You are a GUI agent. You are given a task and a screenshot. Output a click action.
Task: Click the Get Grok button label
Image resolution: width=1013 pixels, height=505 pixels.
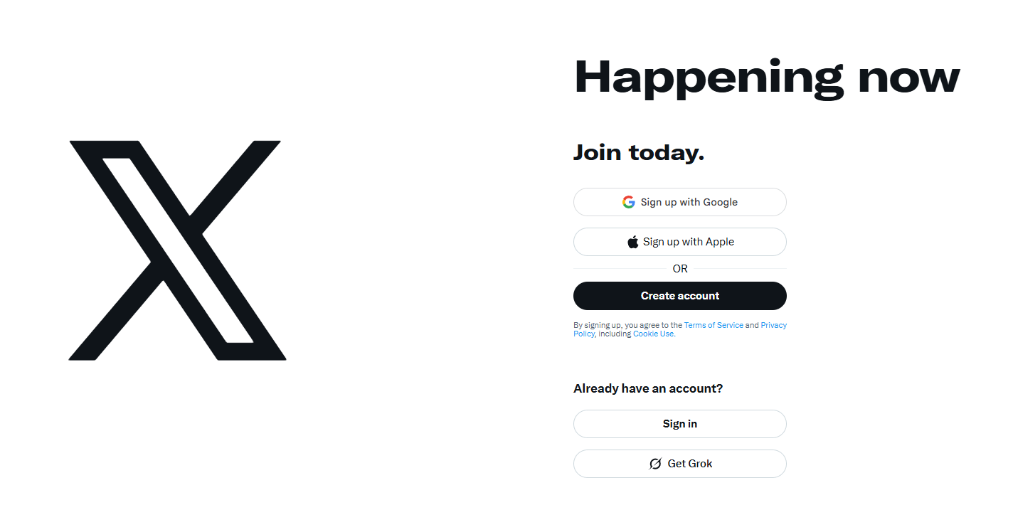689,463
